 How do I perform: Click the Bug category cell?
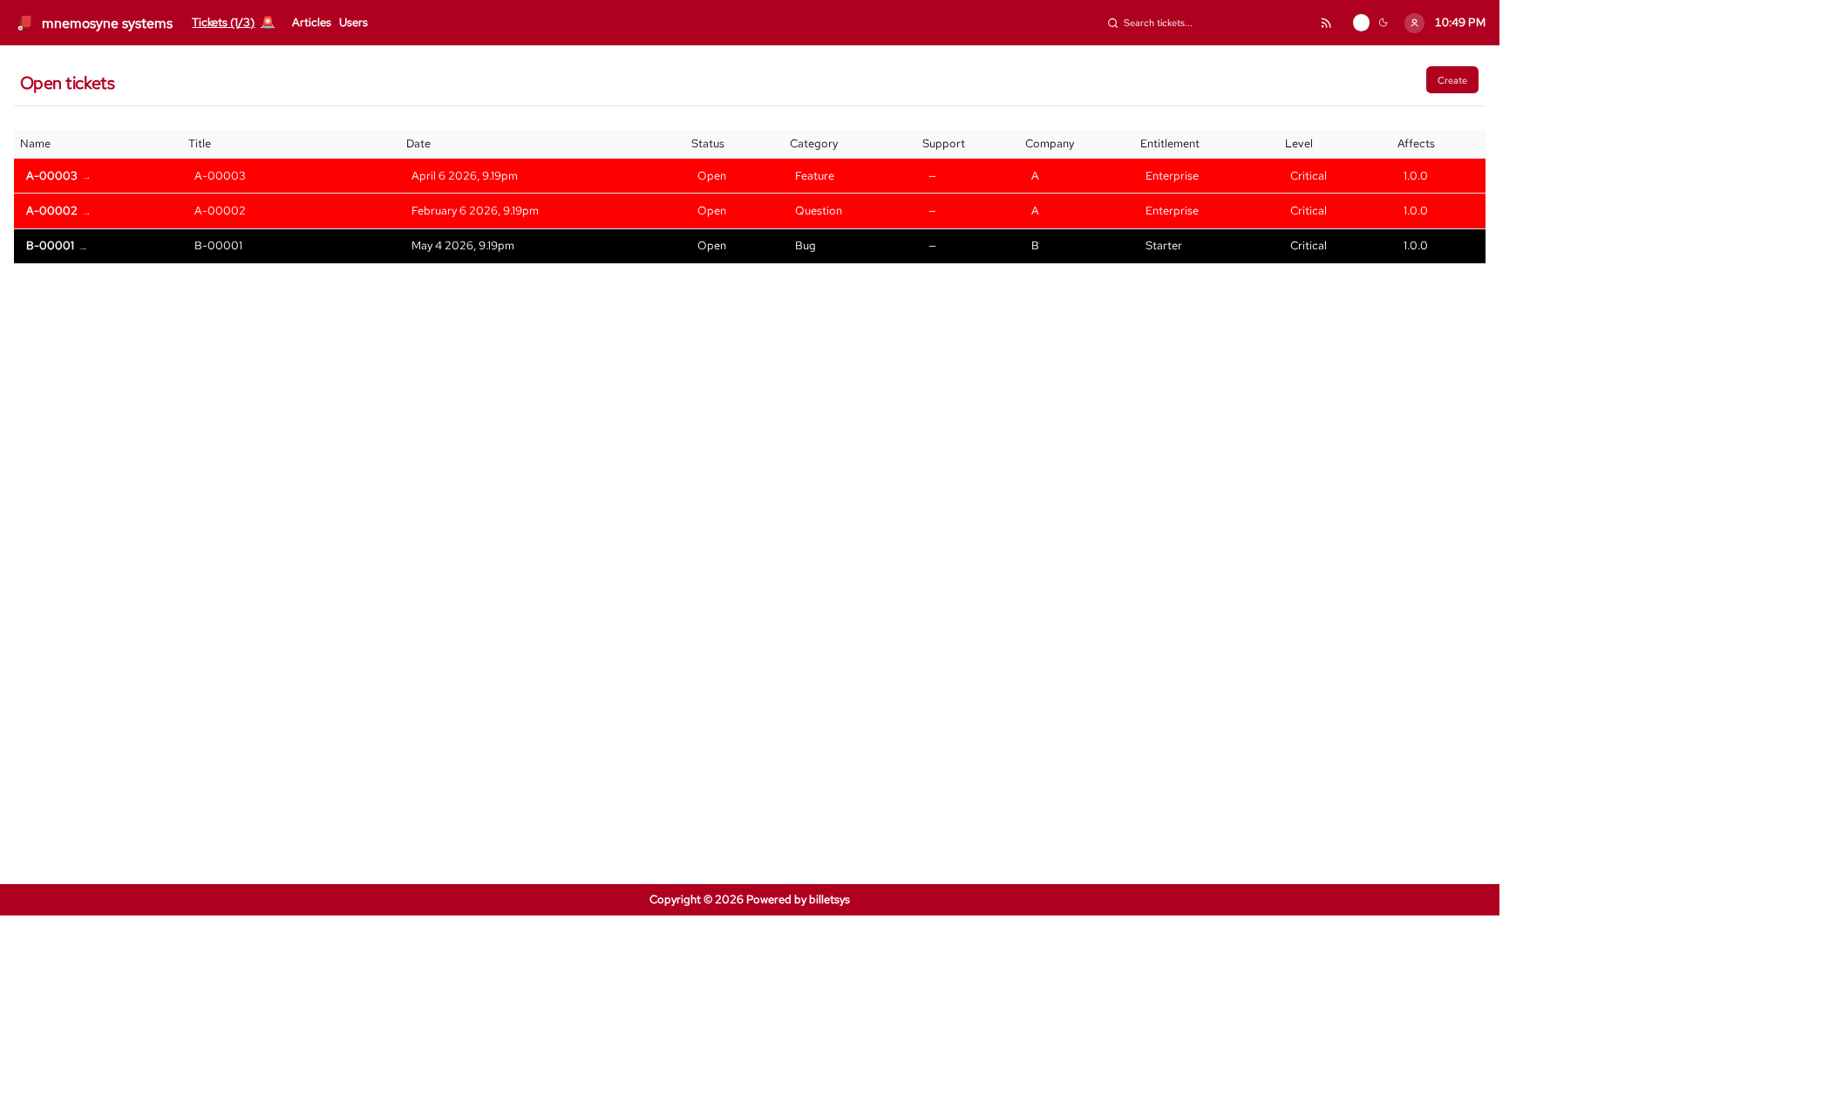click(806, 246)
